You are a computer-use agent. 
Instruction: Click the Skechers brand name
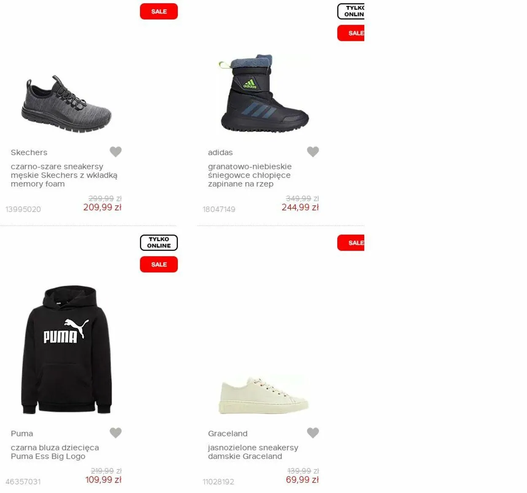click(x=29, y=152)
